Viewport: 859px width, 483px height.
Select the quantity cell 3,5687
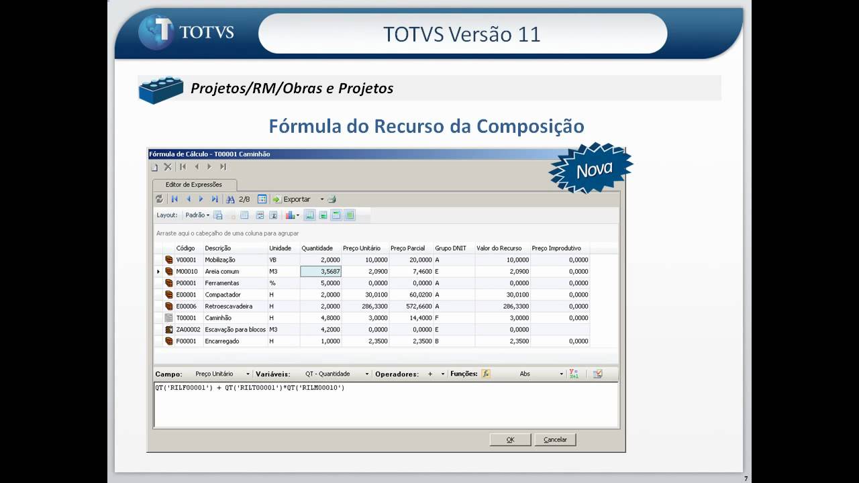(x=321, y=272)
